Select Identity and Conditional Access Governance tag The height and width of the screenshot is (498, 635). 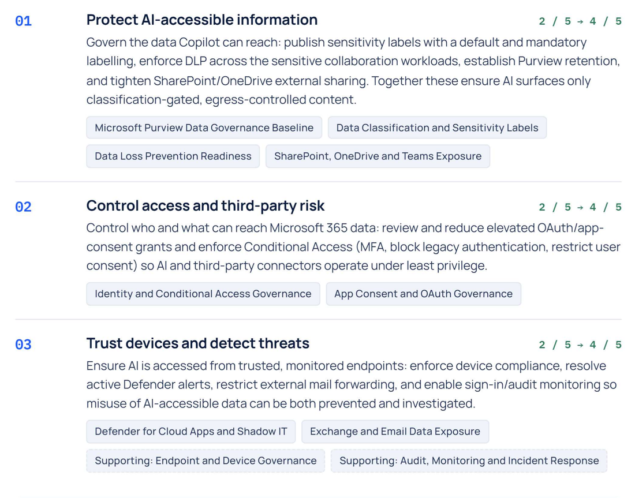click(x=203, y=294)
